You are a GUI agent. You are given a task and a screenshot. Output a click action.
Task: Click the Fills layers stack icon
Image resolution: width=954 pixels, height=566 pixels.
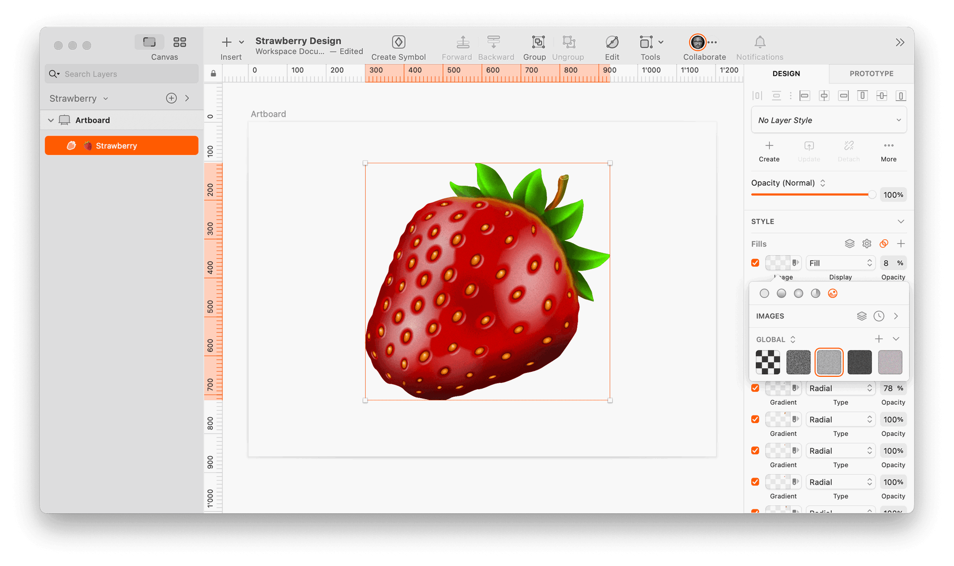coord(850,244)
